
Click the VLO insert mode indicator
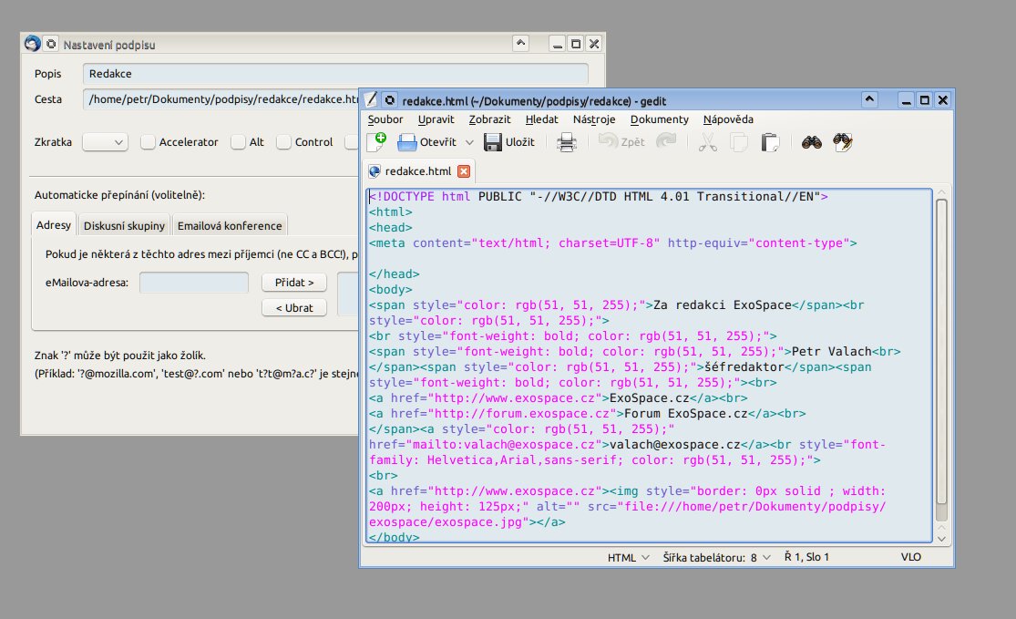(x=910, y=557)
